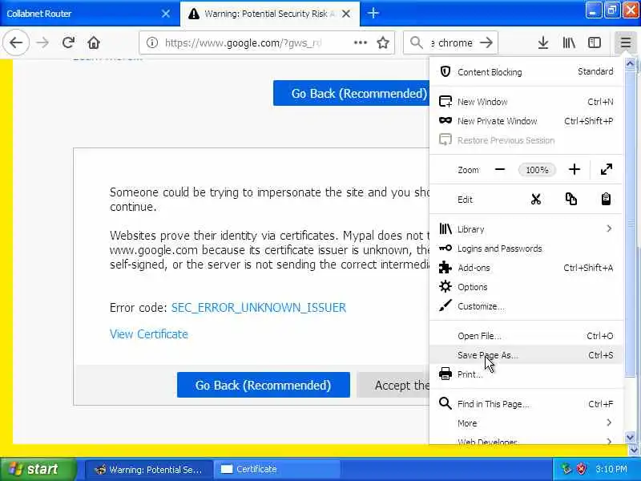The height and width of the screenshot is (481, 641).
Task: Close the Warning: Potential Security Risk tab
Action: 346,14
